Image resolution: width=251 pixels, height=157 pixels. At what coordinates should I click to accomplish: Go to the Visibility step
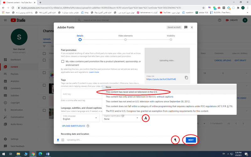click(x=171, y=40)
